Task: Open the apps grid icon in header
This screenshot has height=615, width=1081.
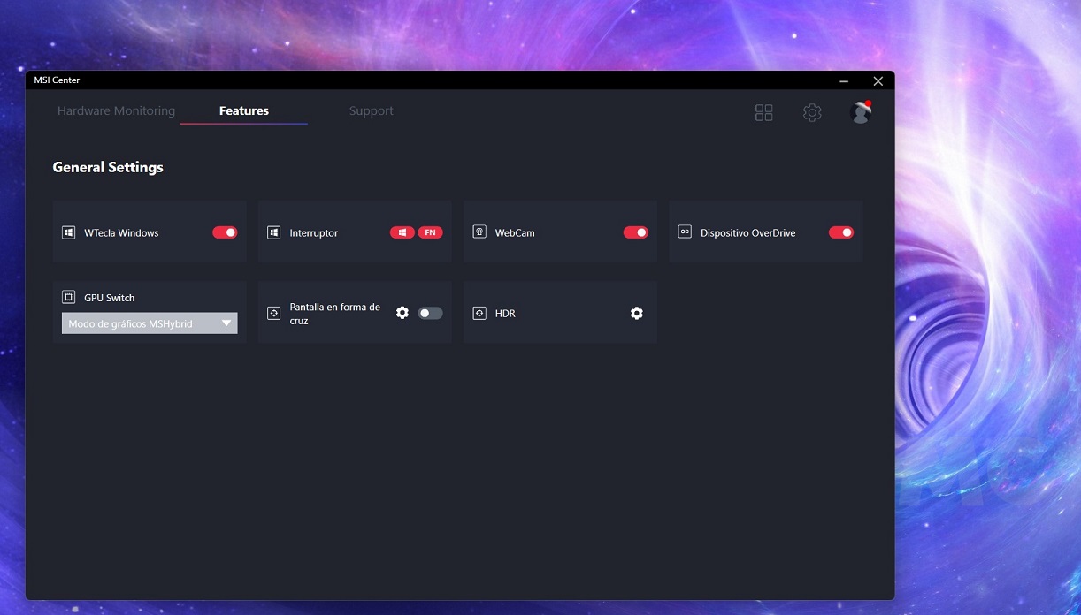Action: pyautogui.click(x=763, y=112)
